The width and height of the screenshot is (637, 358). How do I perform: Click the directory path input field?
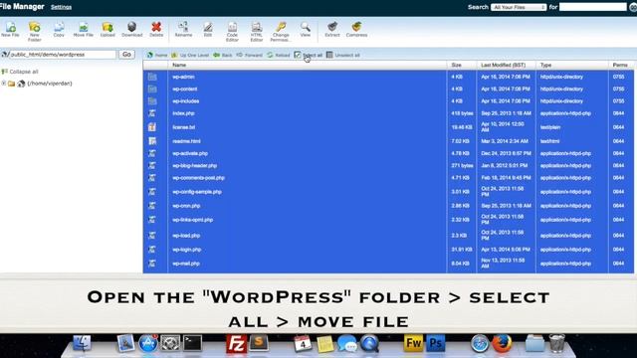[x=63, y=55]
